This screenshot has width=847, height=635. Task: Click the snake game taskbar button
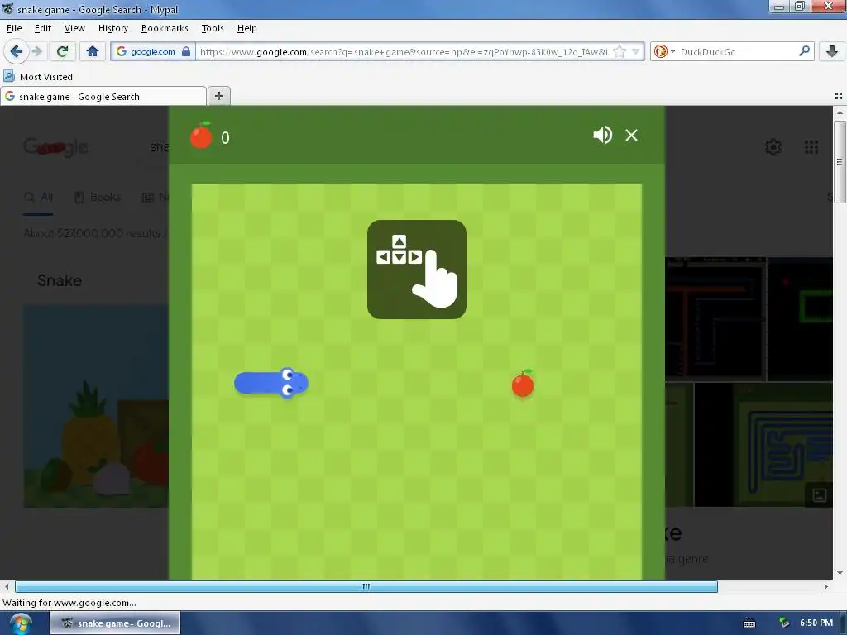click(115, 623)
